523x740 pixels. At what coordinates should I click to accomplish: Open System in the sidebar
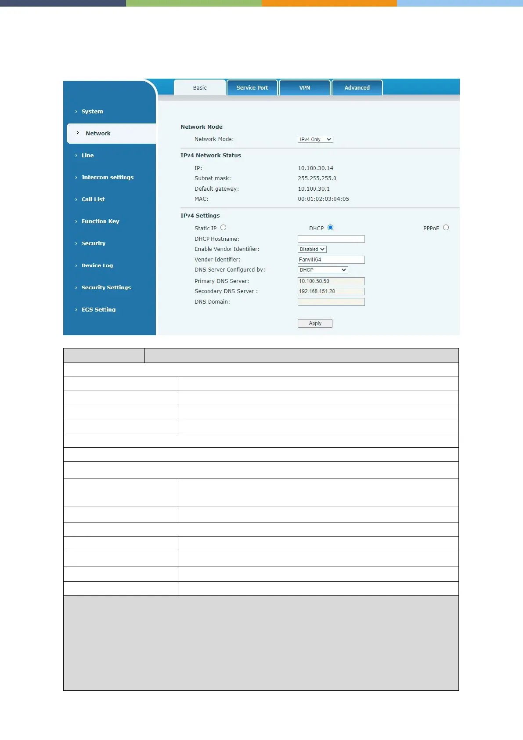[92, 112]
